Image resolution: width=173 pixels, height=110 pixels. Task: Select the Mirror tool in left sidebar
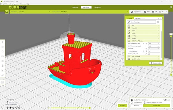3,56
